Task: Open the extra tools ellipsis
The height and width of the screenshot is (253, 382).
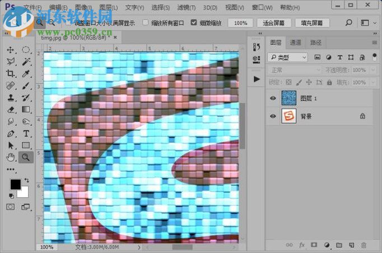Action: point(10,170)
